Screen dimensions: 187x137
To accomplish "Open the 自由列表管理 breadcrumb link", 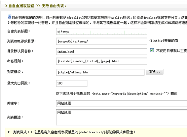I will pyautogui.click(x=21, y=6).
